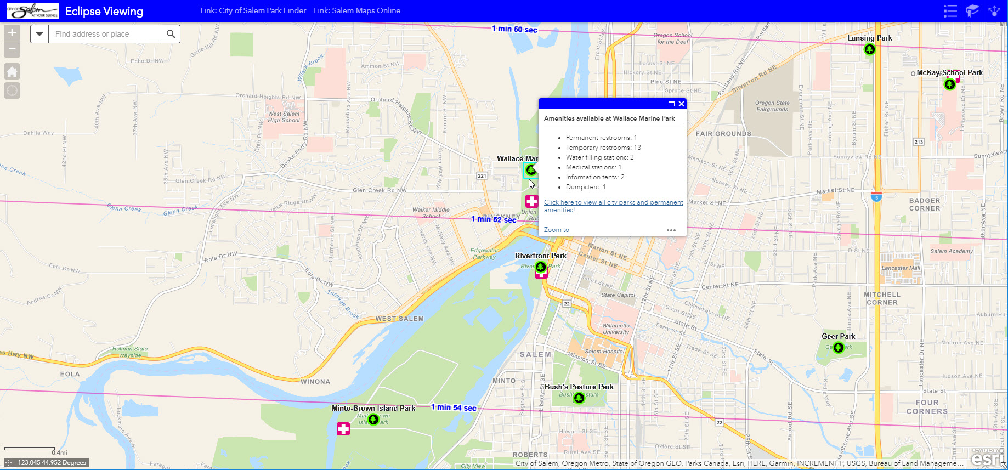Zoom in on the map
The image size is (1008, 470).
[12, 33]
